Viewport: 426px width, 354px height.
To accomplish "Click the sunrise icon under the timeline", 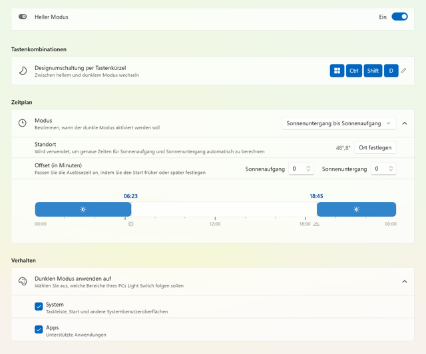I will 130,224.
